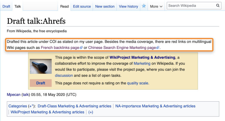Click the trailing (+) add category button

(91, 112)
